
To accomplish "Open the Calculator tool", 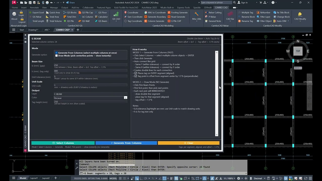I will click(x=101, y=17).
